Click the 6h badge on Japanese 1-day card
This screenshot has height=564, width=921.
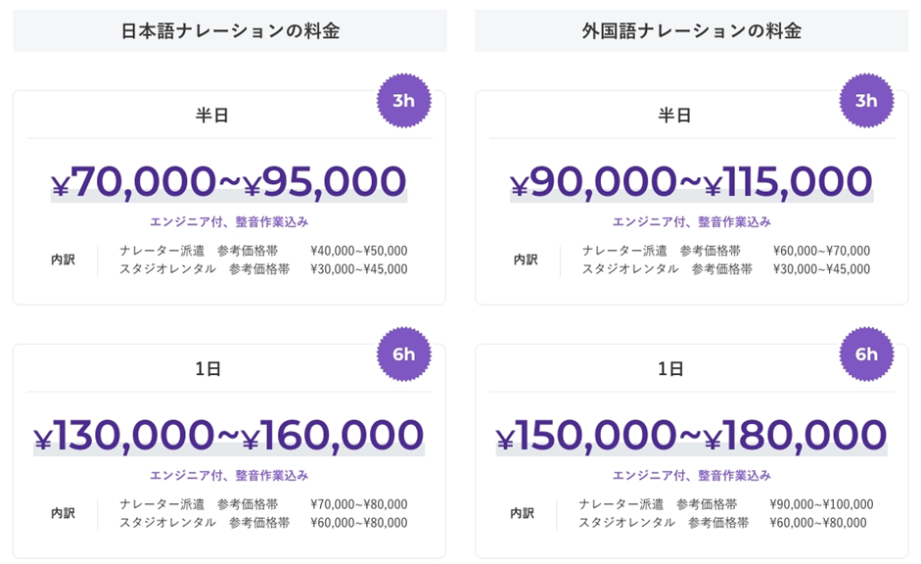point(403,354)
